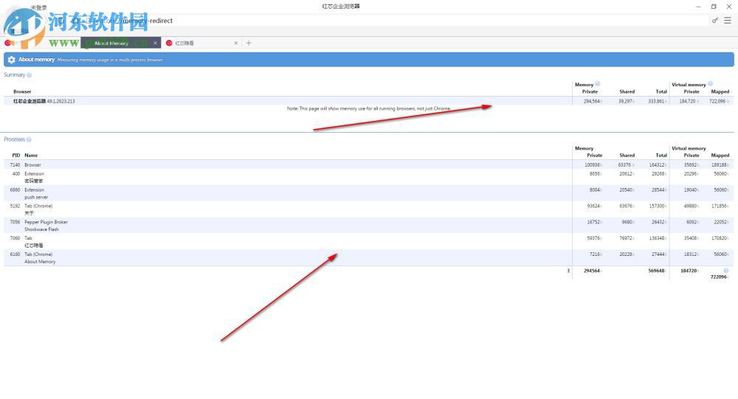Screen dimensions: 738x399
Task: Click the 红芯隐盾 tab total memory 136348
Action: point(657,238)
